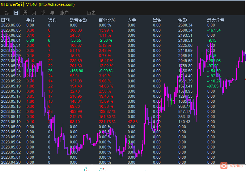Switch to the 综 summary tab
Viewport: 246px width, 171px height.
(7, 13)
